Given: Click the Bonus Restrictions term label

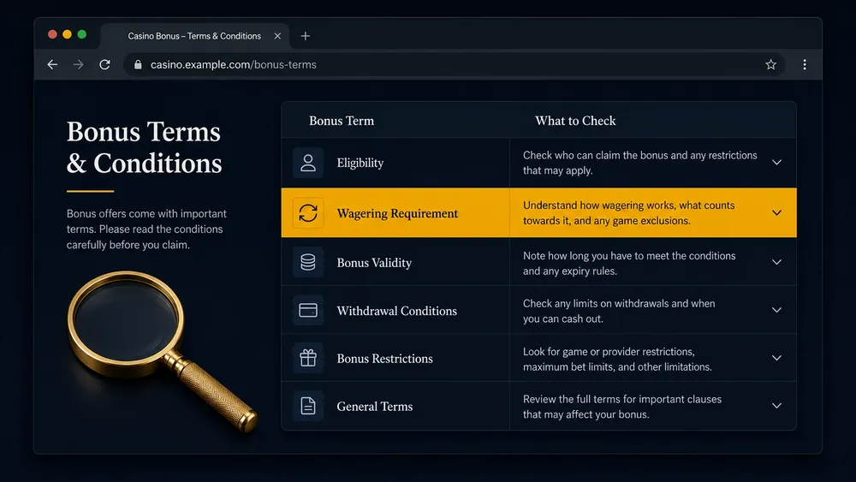Looking at the screenshot, I should click(x=385, y=359).
